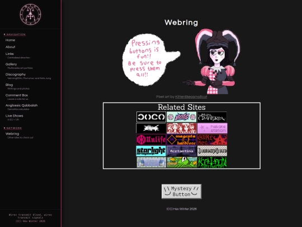The width and height of the screenshot is (302, 227).
Task: Visit the hexosphere checkered badge
Action: (x=213, y=151)
